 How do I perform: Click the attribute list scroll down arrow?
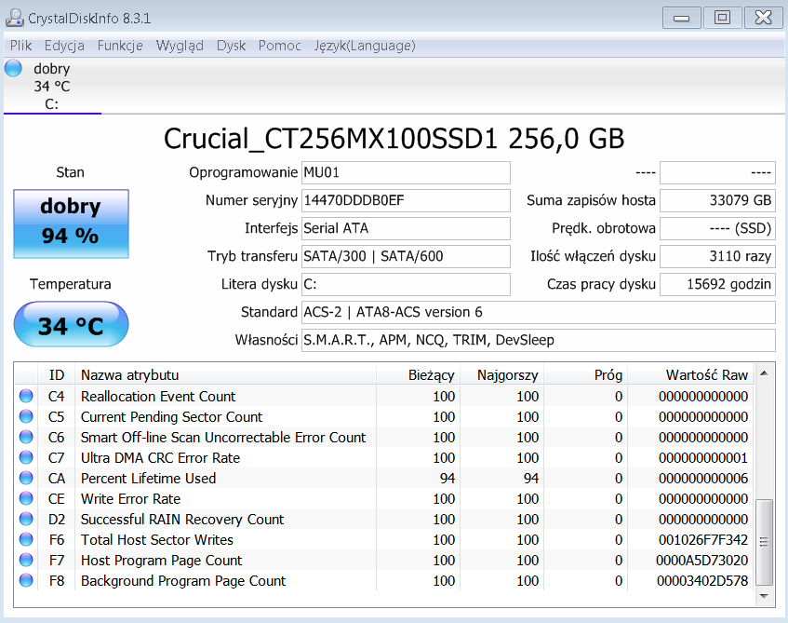[x=764, y=596]
